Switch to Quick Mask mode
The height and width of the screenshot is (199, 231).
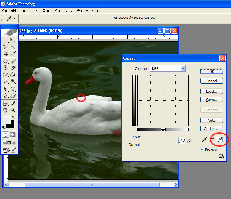pyautogui.click(x=13, y=135)
